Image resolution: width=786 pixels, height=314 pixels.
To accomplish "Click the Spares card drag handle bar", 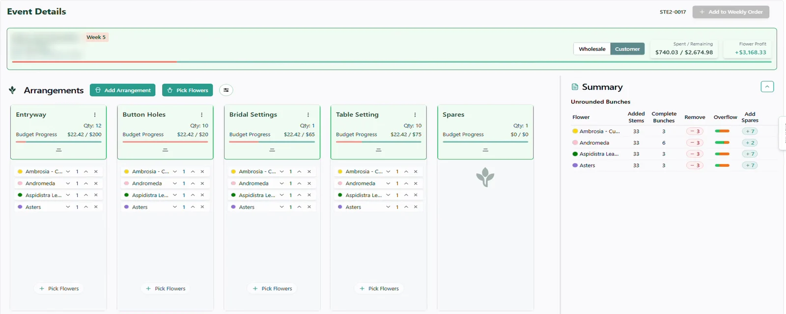I will [485, 150].
